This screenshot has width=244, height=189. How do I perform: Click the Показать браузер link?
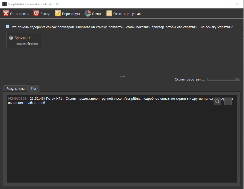(26, 44)
